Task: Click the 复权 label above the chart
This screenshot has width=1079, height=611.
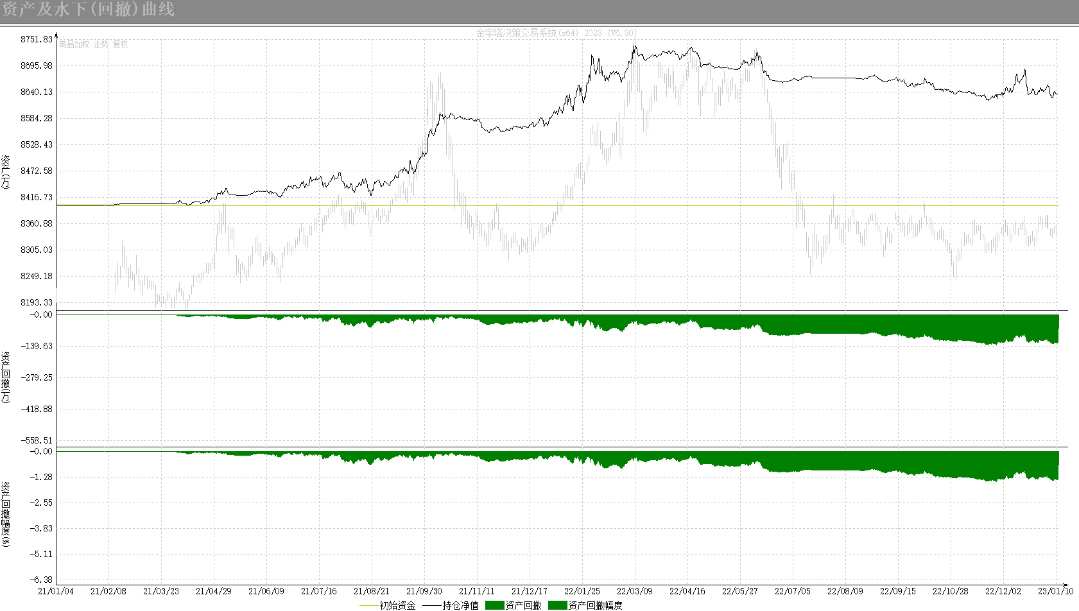Action: 121,44
